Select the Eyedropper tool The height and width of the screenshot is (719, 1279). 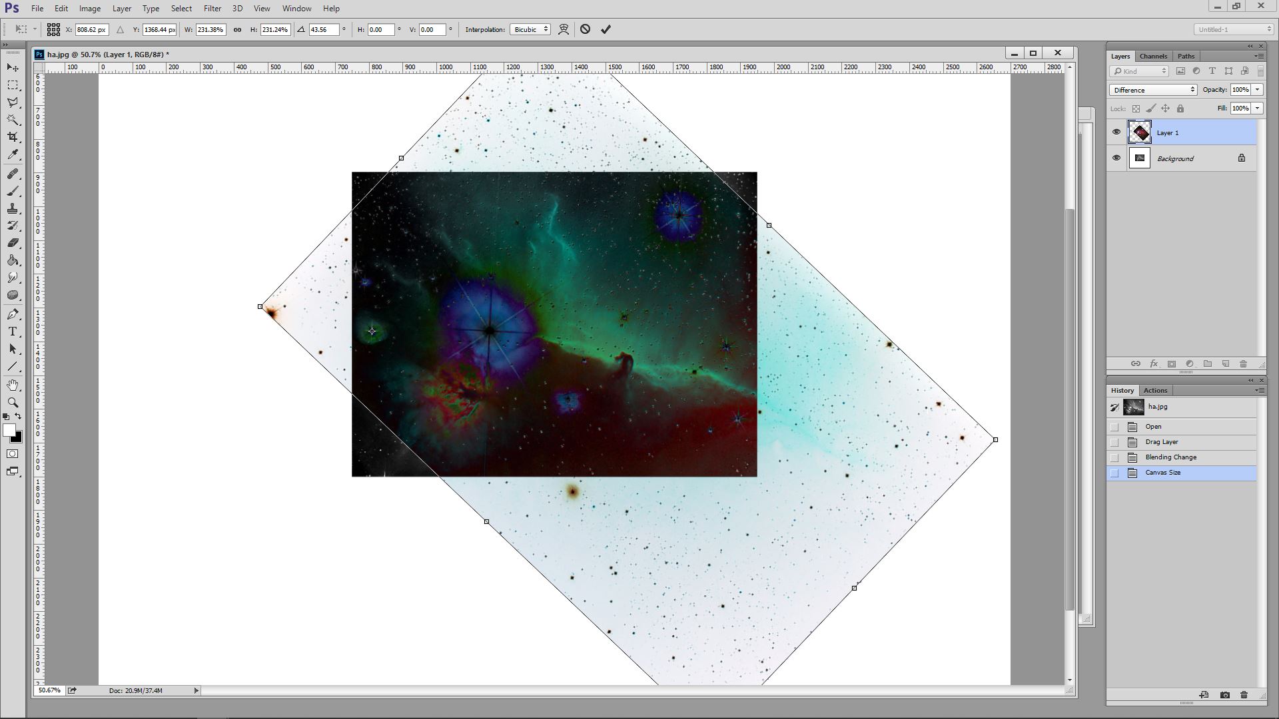(13, 154)
